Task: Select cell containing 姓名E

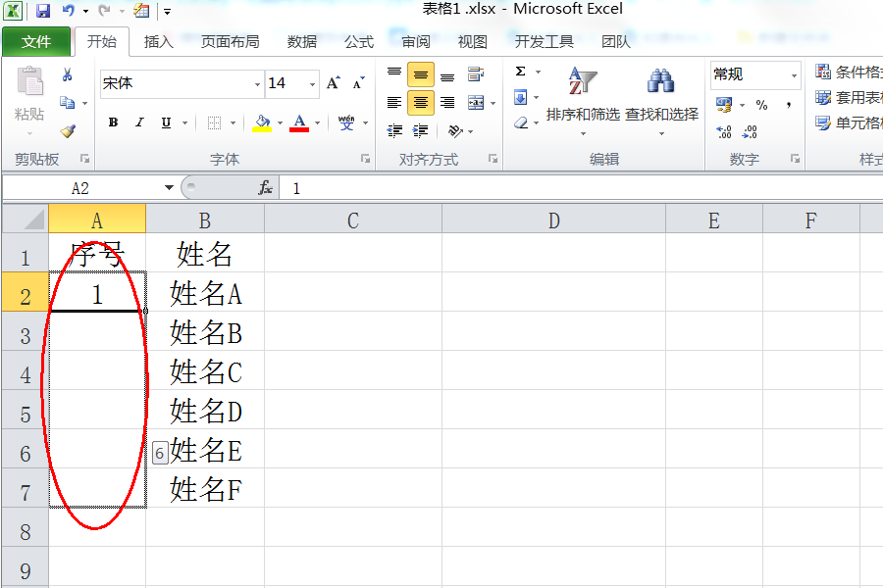Action: click(206, 450)
